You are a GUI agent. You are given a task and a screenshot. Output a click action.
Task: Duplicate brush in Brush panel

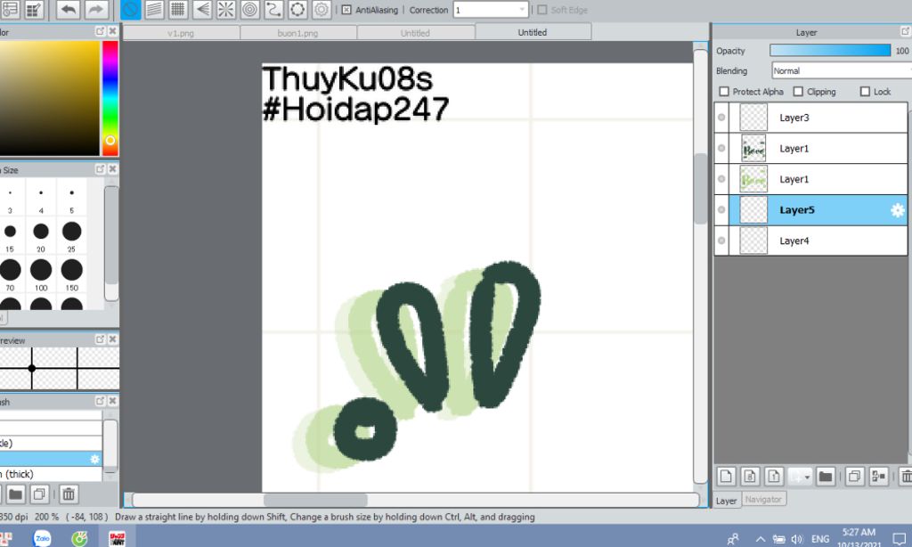tap(39, 494)
